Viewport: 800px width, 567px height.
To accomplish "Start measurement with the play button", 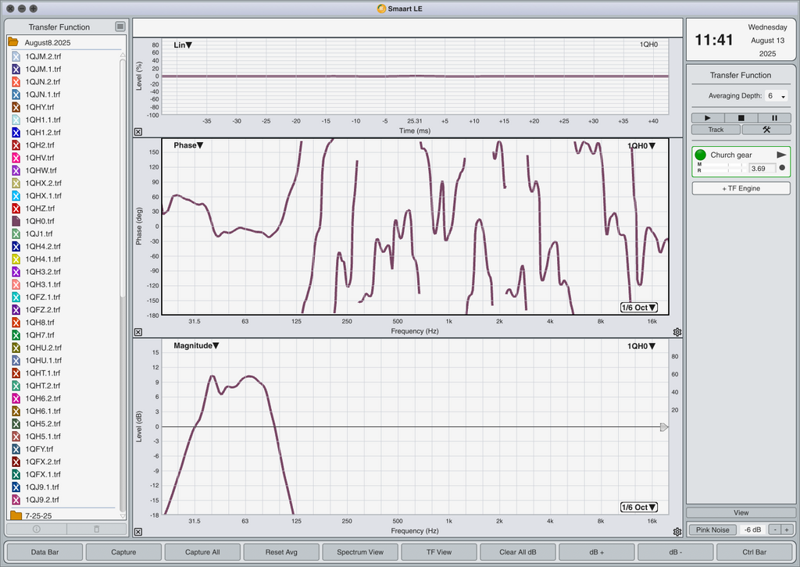I will point(708,118).
